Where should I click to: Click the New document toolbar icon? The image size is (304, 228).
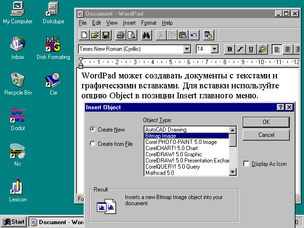tap(84, 35)
